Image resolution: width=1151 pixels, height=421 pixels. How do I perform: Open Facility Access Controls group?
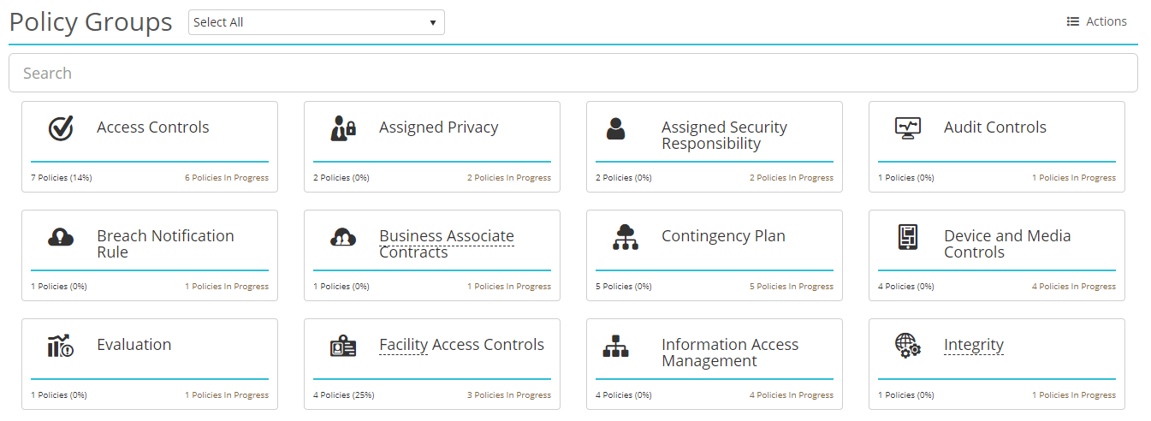(432, 364)
